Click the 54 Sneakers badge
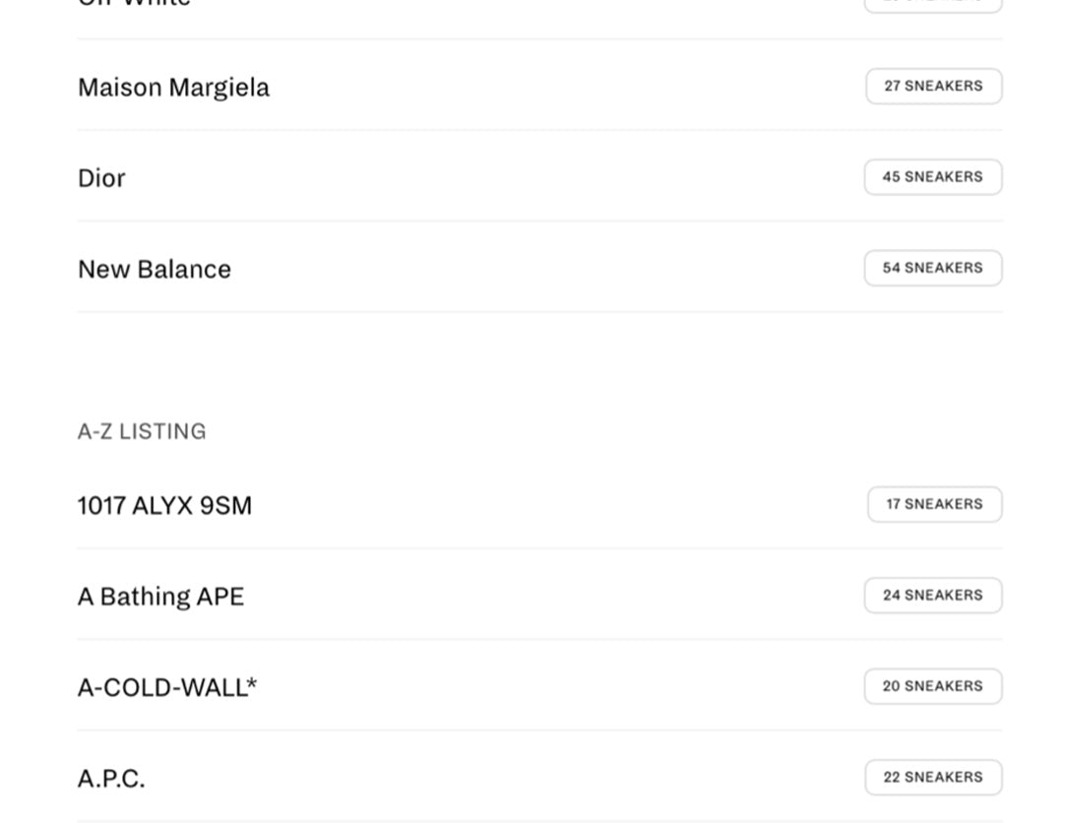 pyautogui.click(x=932, y=268)
